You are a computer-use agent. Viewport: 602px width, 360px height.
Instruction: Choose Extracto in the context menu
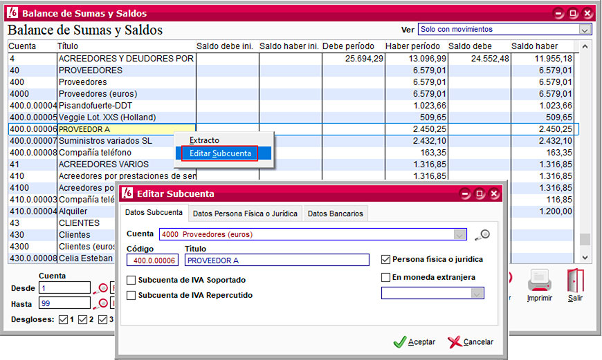click(204, 140)
